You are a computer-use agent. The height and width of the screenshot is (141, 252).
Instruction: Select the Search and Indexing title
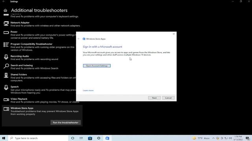(22, 65)
